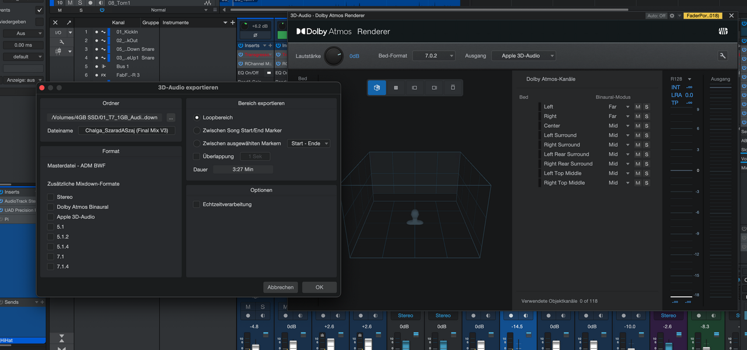Select Zwischen Song Start/End Marker option
Screen dimensions: 747x350
197,131
